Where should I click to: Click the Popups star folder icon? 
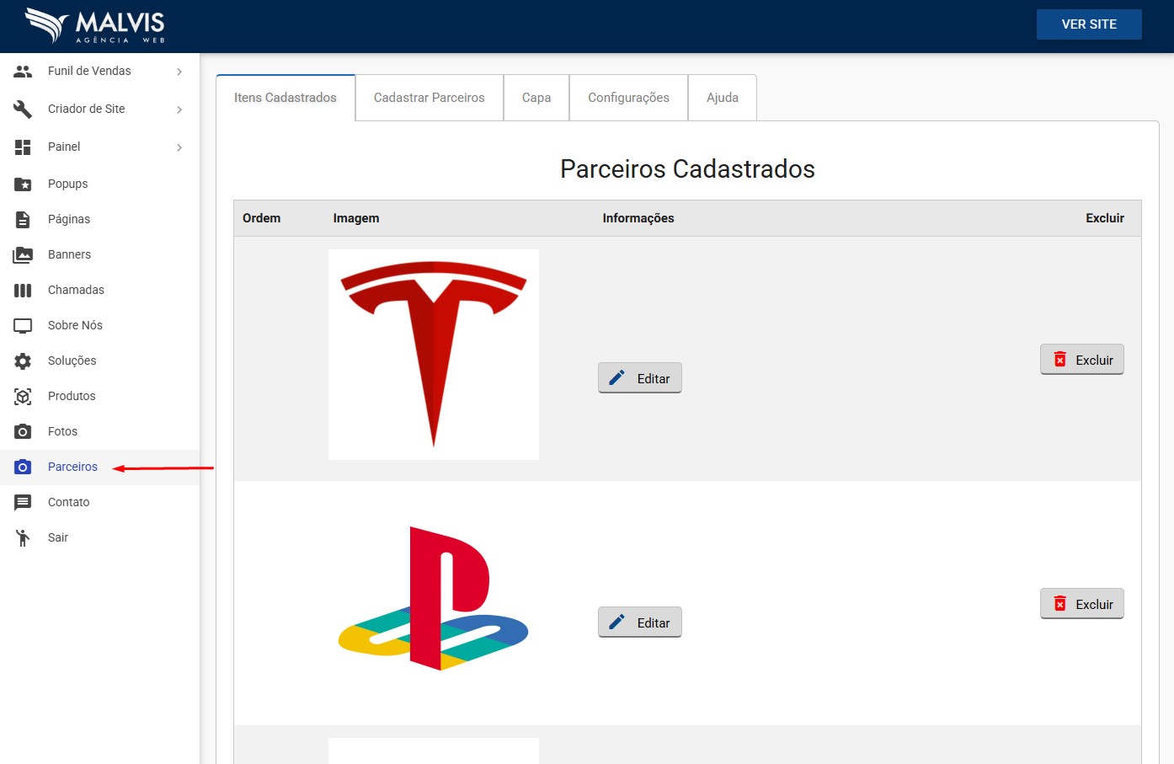coord(23,184)
